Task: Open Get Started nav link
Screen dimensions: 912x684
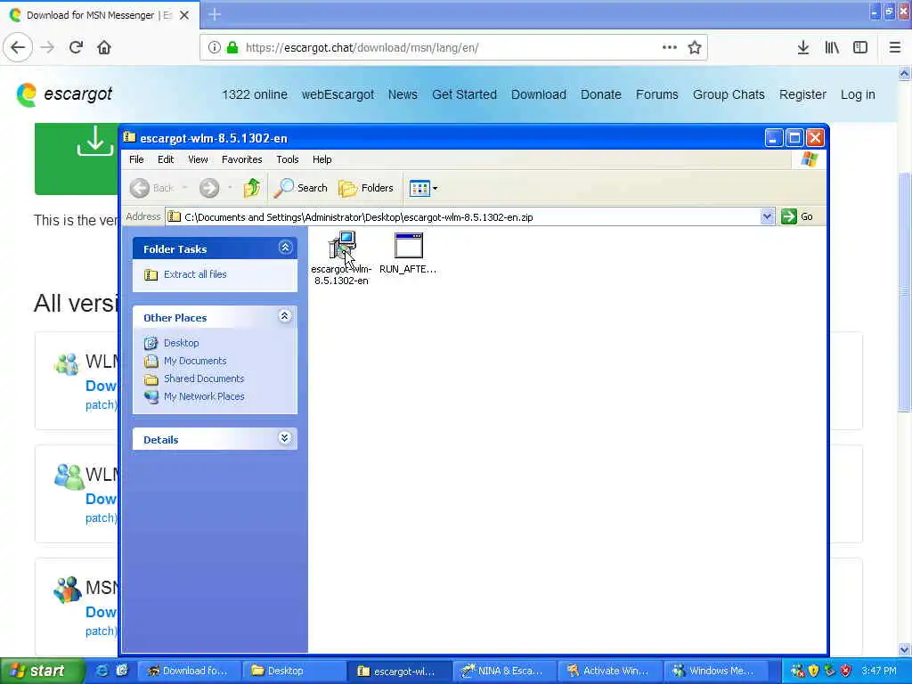Action: [x=464, y=94]
